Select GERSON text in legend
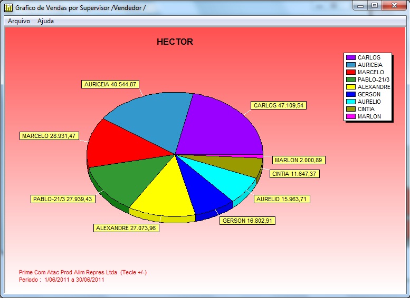Viewport: 410px width, 298px height. click(x=369, y=94)
